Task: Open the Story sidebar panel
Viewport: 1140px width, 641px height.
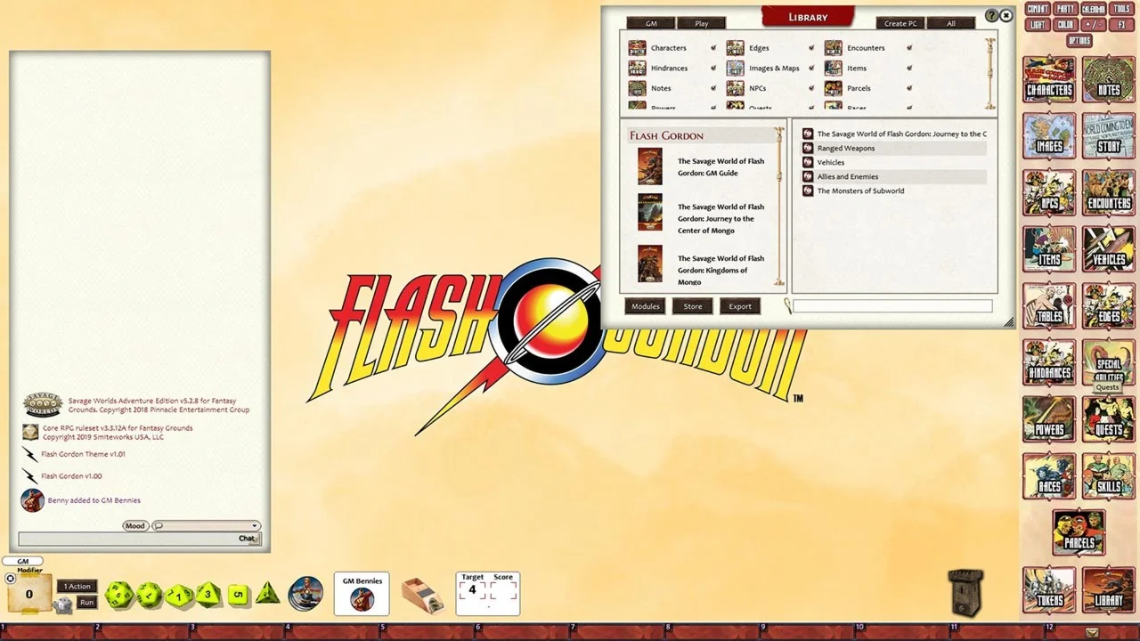Action: pyautogui.click(x=1108, y=136)
